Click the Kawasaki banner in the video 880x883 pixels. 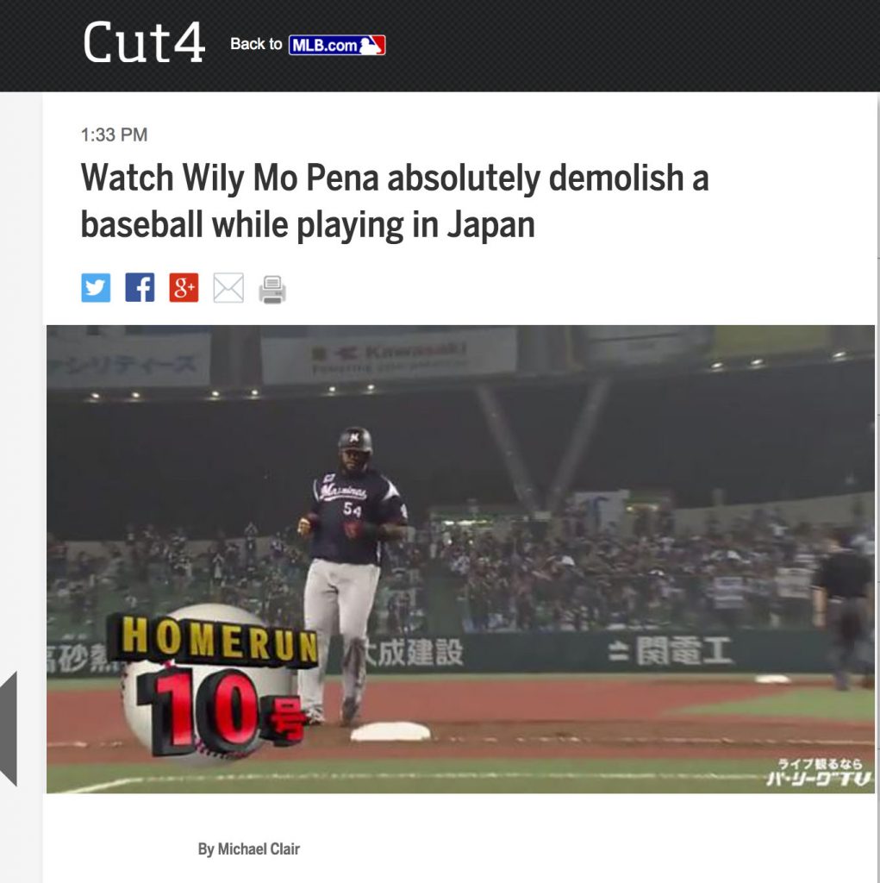click(x=389, y=356)
